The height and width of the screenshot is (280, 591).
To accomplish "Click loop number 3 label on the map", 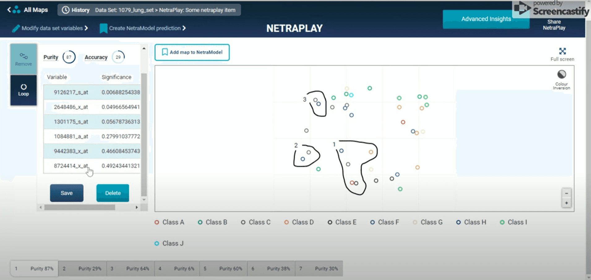I will (x=305, y=99).
